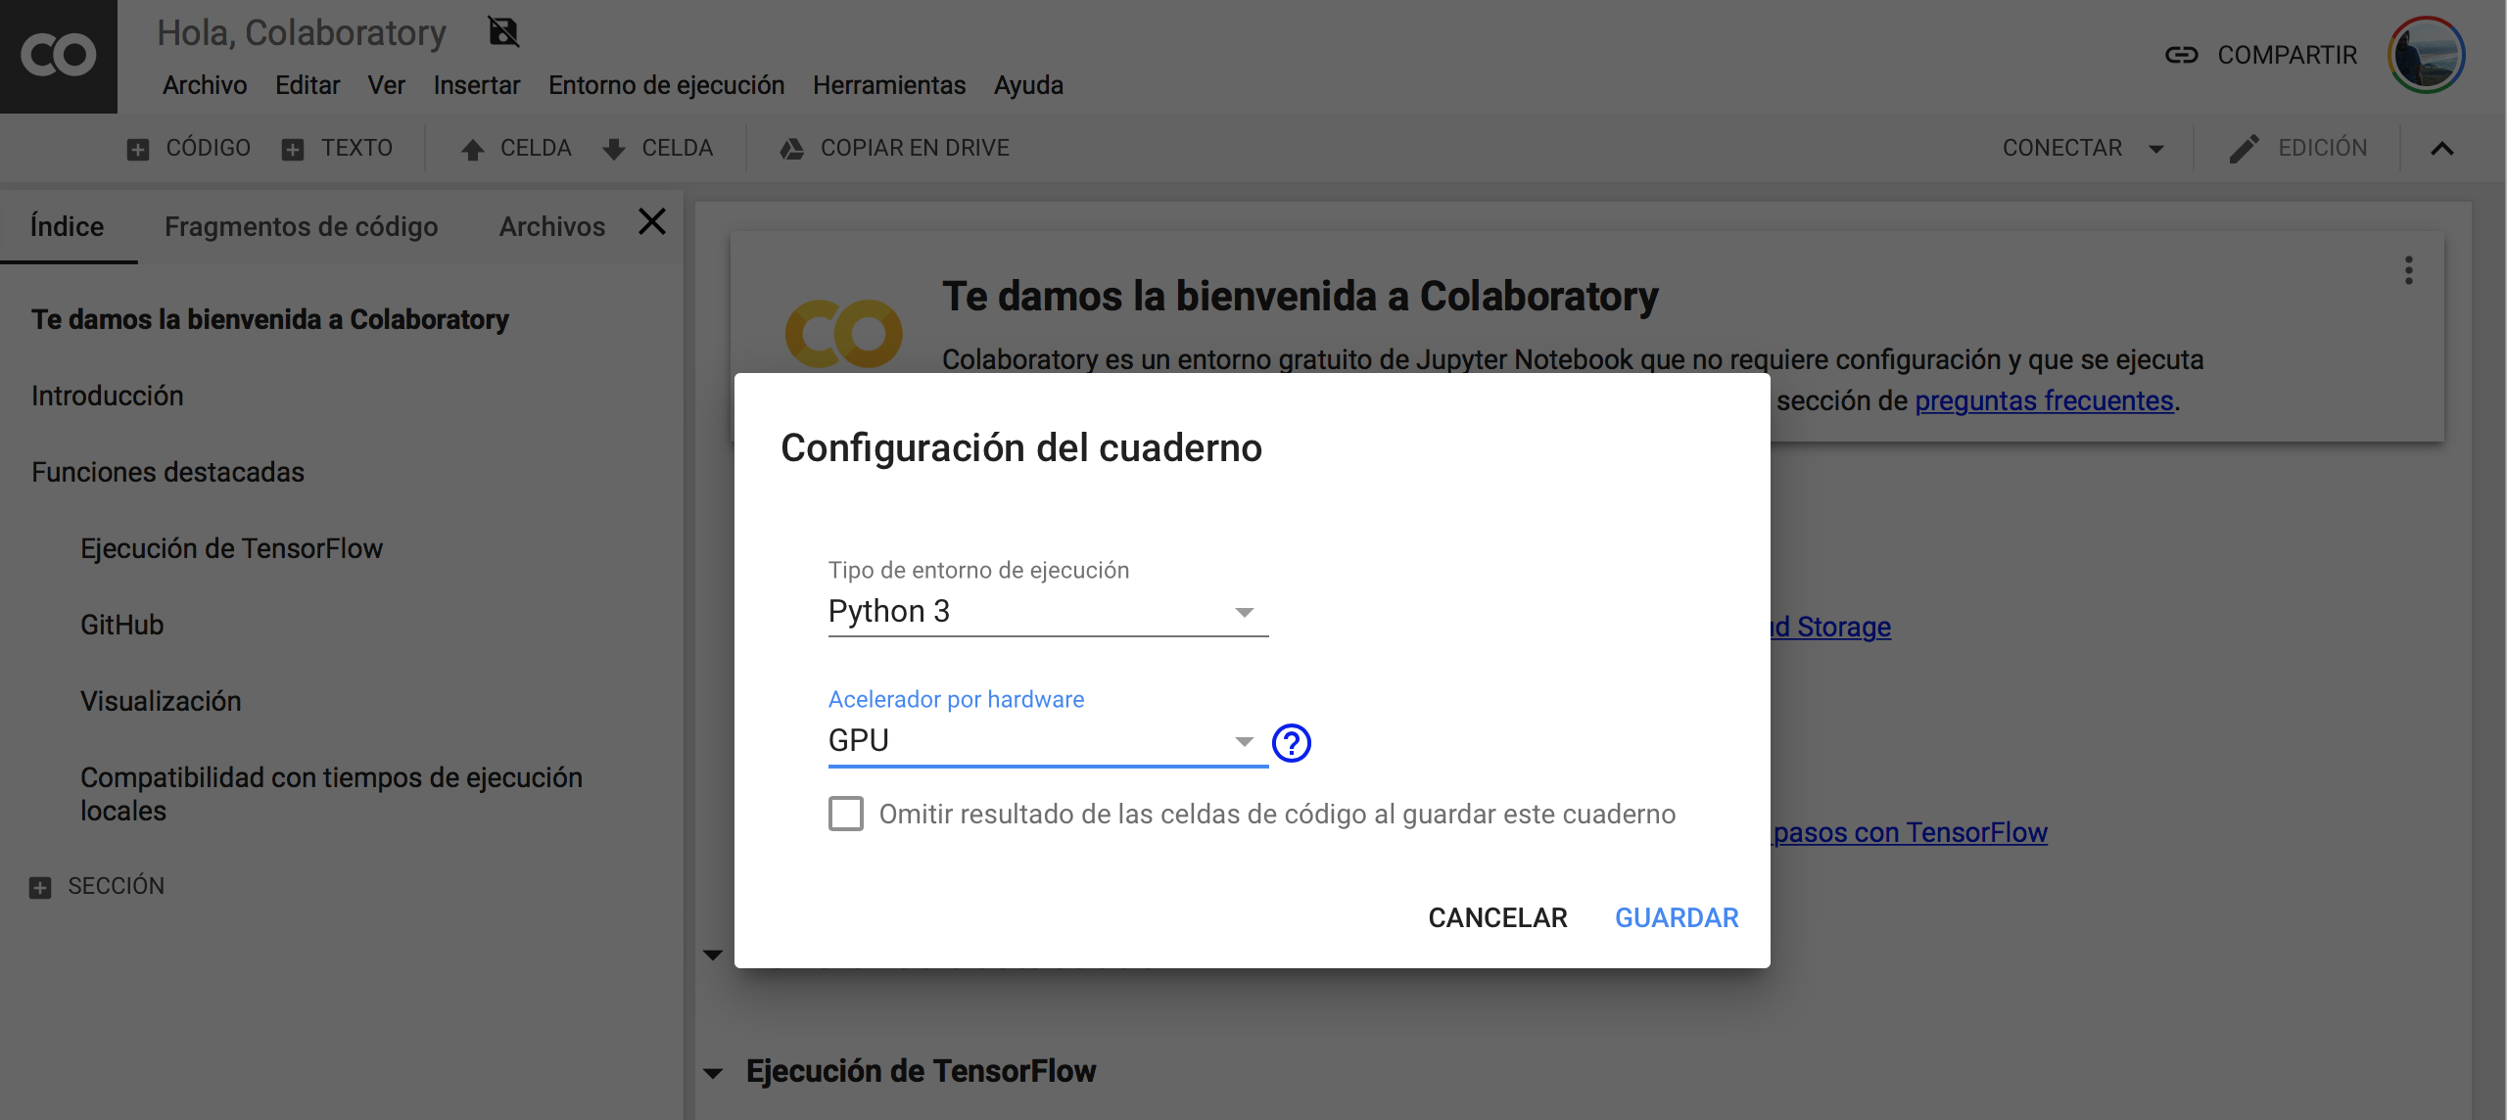Screen dimensions: 2507x1120
Task: Click the Hola, Colaboratory notebook title
Action: click(302, 32)
